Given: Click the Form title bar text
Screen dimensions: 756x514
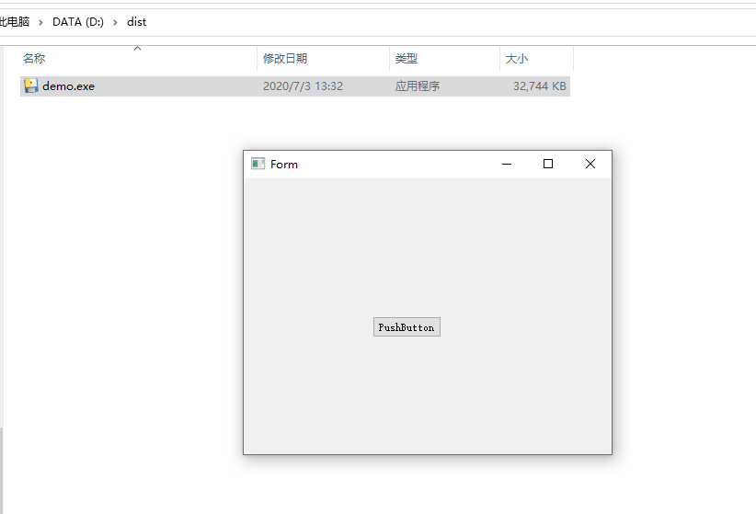Looking at the screenshot, I should point(284,165).
